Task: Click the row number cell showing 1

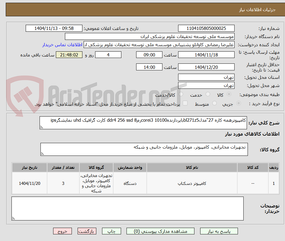Action: point(274,183)
